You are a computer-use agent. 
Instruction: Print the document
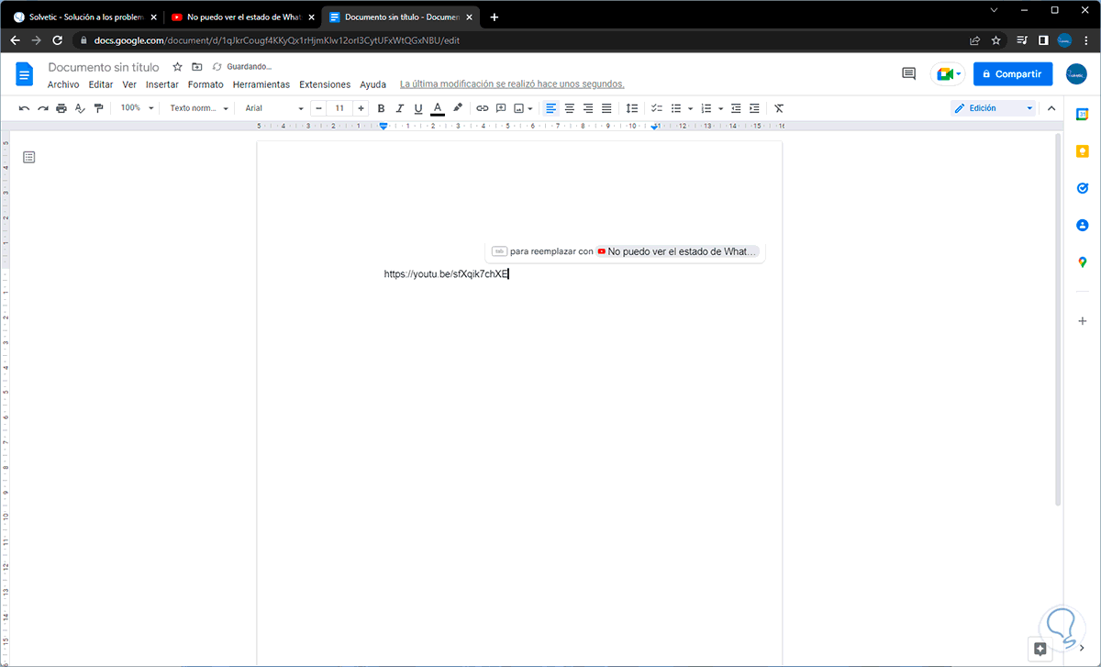click(61, 108)
